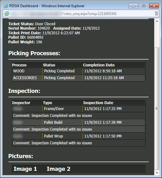
Task: Click the Pallet ID value 66004892
Action: (x=35, y=37)
